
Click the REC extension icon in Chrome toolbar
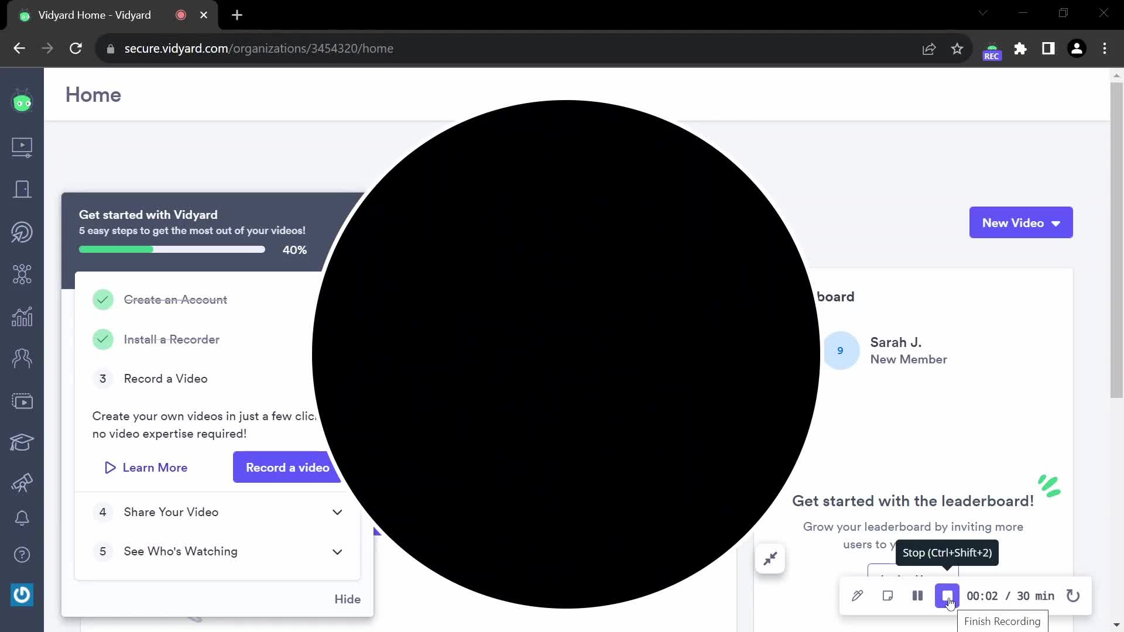992,50
